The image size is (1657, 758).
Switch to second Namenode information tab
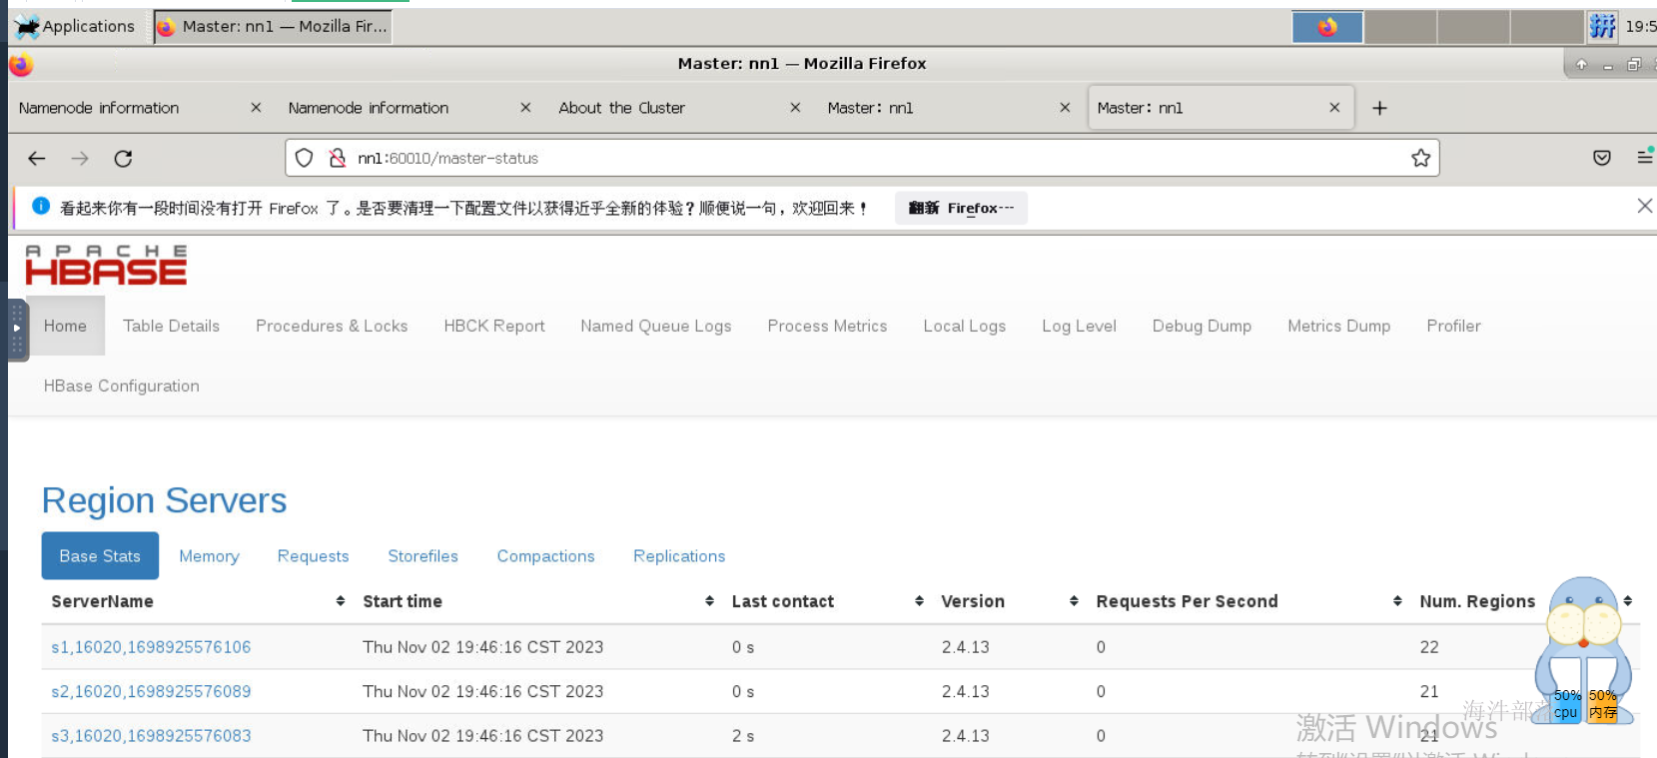tap(369, 108)
